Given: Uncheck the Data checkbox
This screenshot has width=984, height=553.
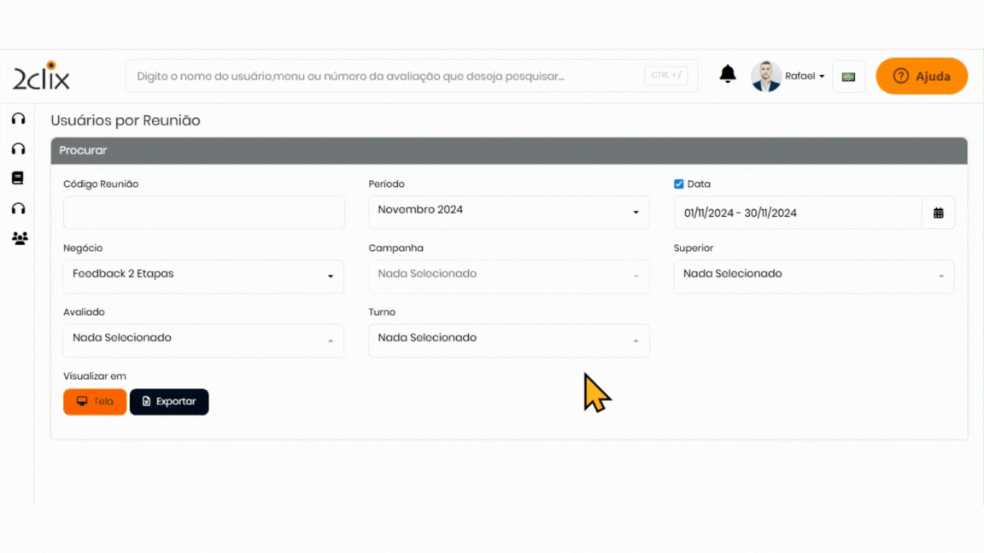Looking at the screenshot, I should [679, 184].
